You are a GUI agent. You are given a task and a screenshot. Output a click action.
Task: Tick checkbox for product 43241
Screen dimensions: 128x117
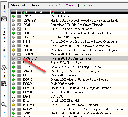click(x=19, y=96)
